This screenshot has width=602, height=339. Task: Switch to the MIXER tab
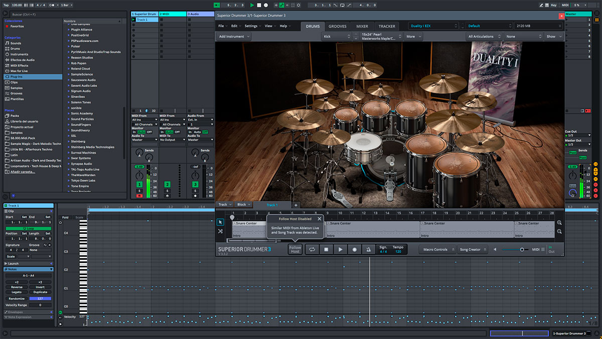tap(362, 26)
